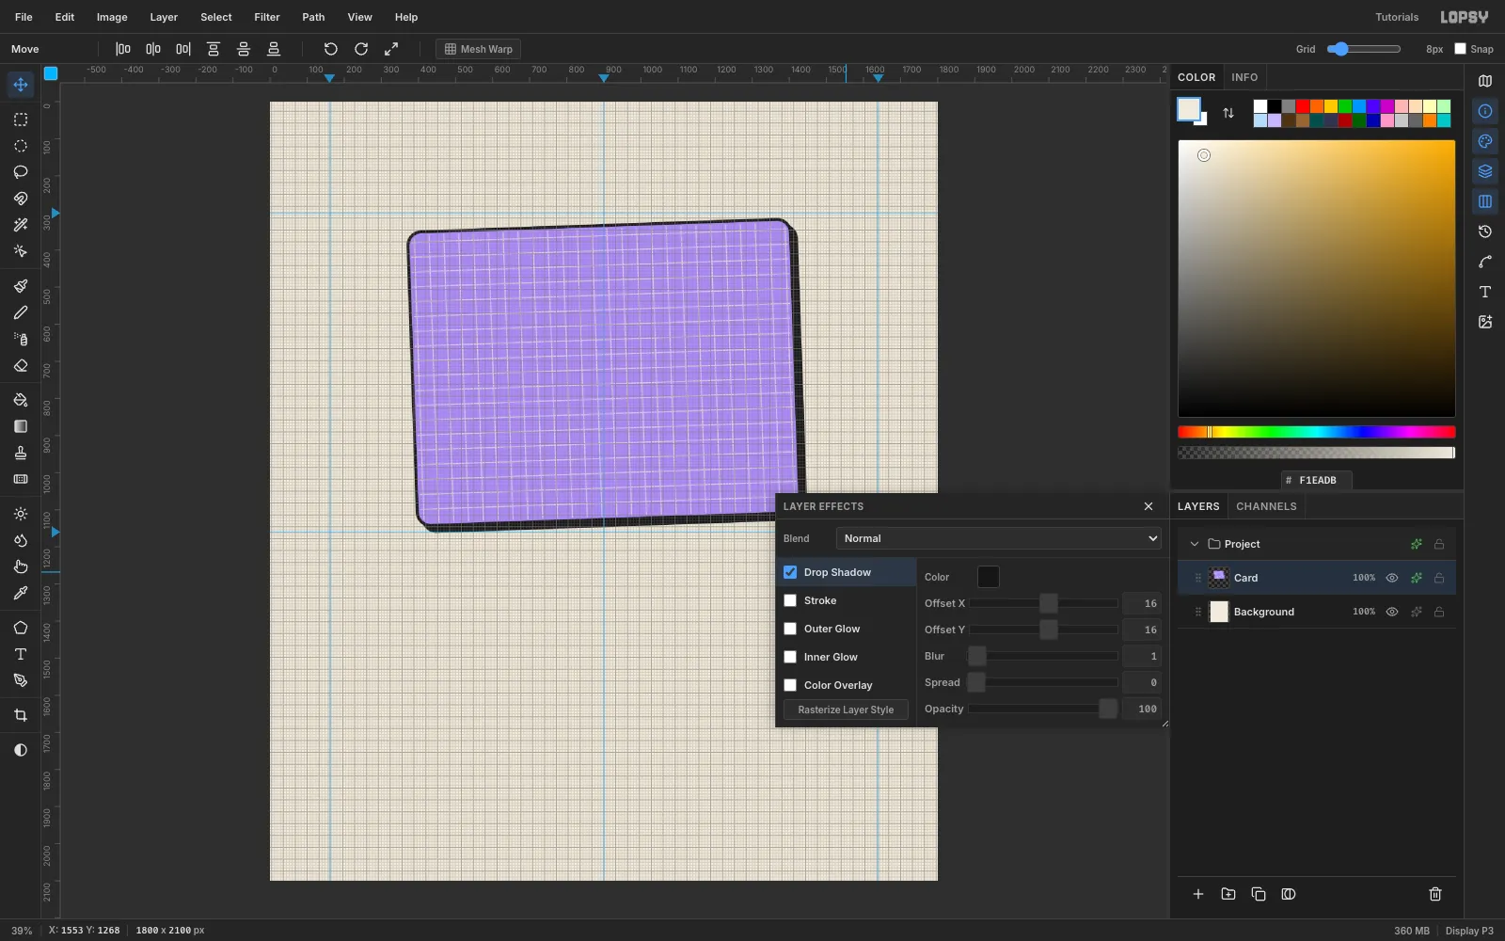Screen dimensions: 1505x941
Task: Delete layer with the trash icon
Action: (x=1435, y=894)
